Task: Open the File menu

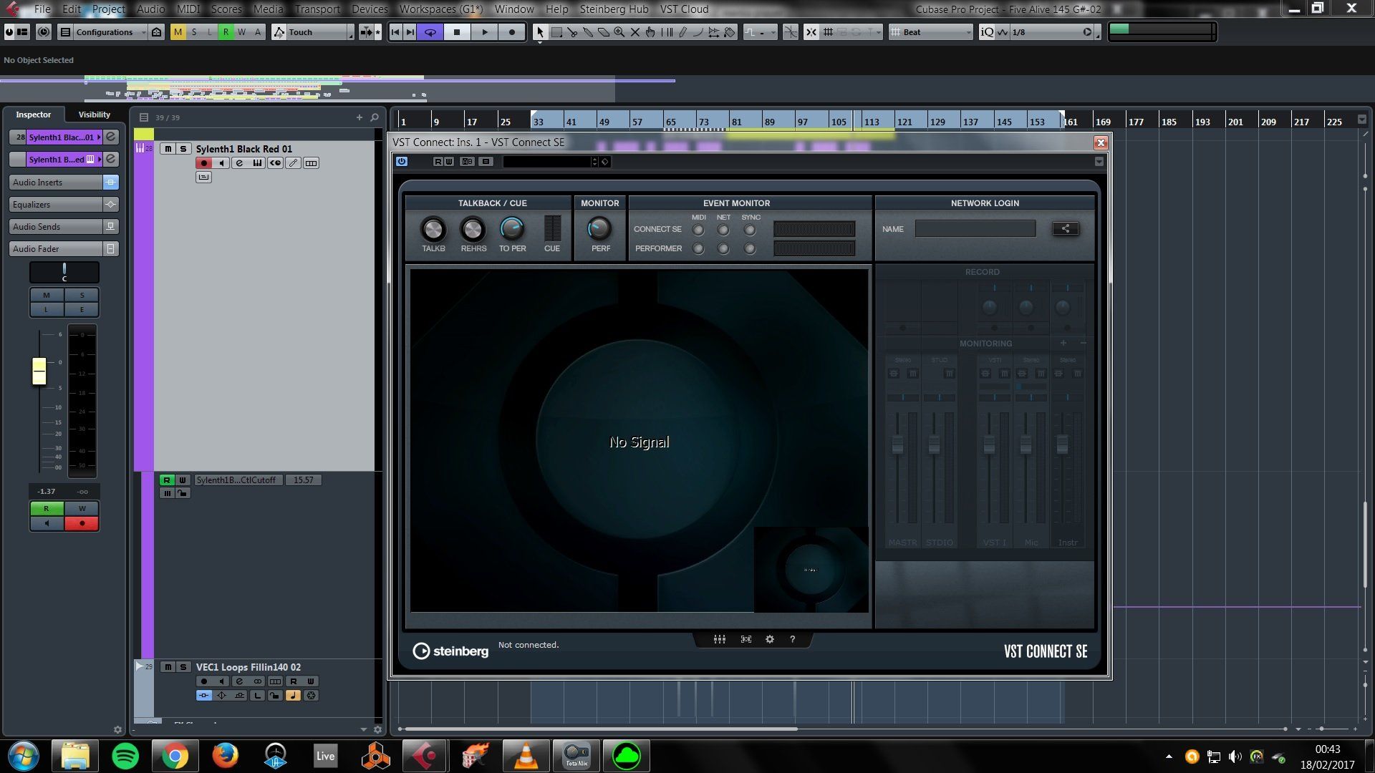Action: point(42,9)
